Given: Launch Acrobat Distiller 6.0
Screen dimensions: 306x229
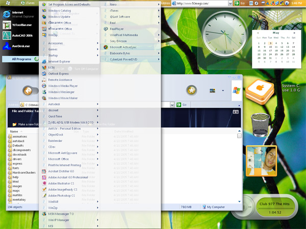Looking at the screenshot, I should coord(61,171).
